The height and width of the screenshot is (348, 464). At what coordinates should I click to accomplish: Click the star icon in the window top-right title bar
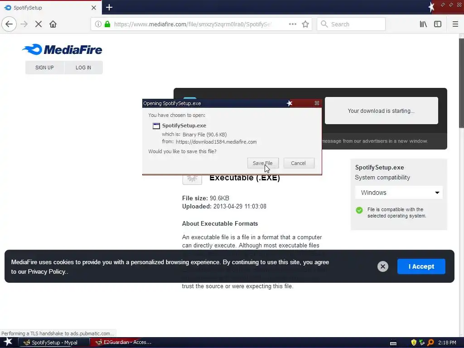431,7
